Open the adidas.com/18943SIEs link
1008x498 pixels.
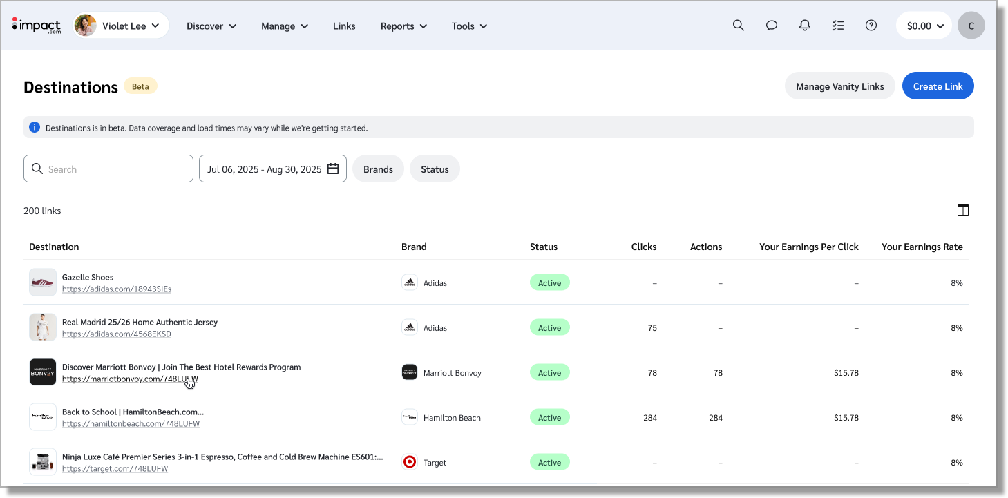coord(117,289)
